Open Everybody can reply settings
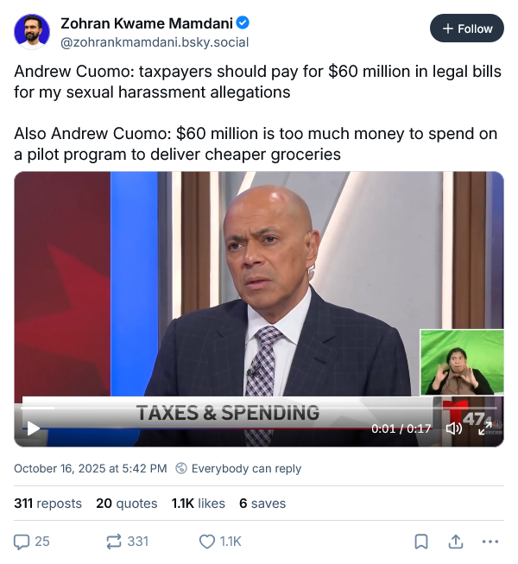 238,469
